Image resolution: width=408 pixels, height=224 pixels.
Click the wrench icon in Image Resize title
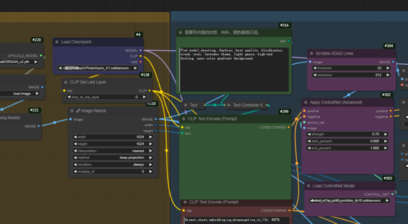click(x=78, y=111)
